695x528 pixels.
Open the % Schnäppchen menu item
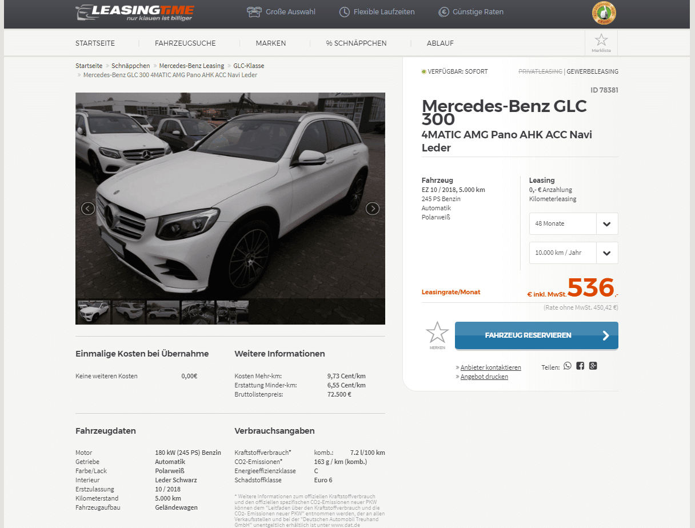[x=356, y=43]
